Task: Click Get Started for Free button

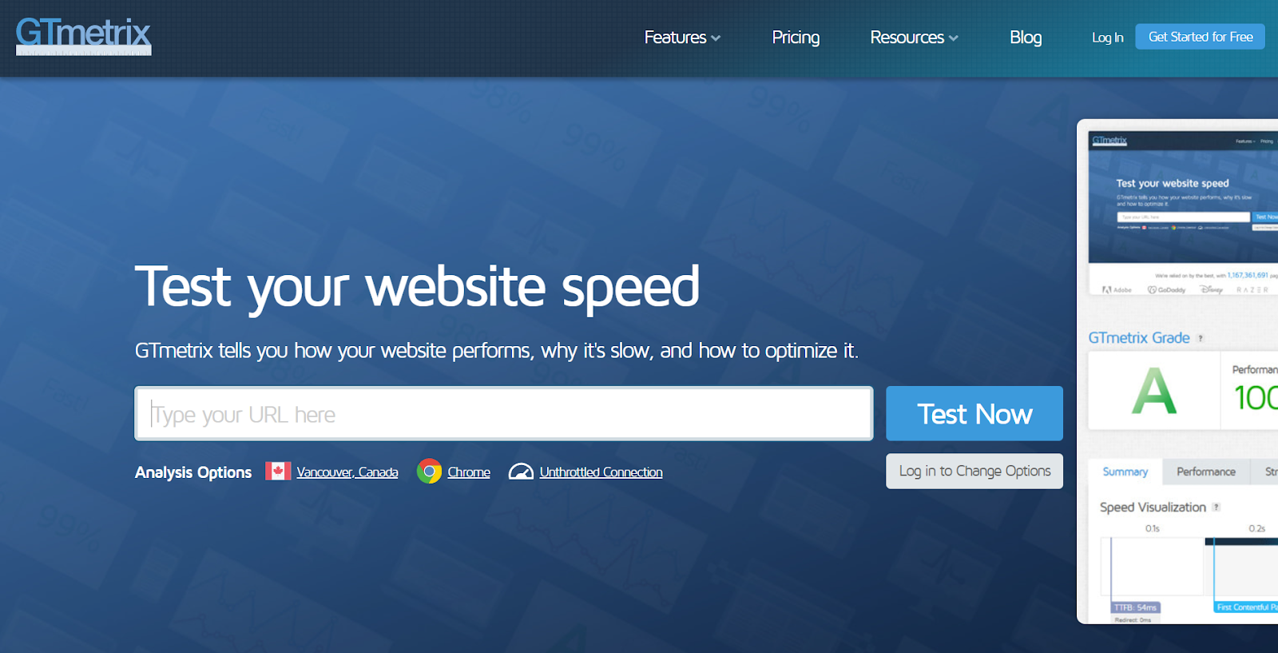Action: pos(1201,37)
